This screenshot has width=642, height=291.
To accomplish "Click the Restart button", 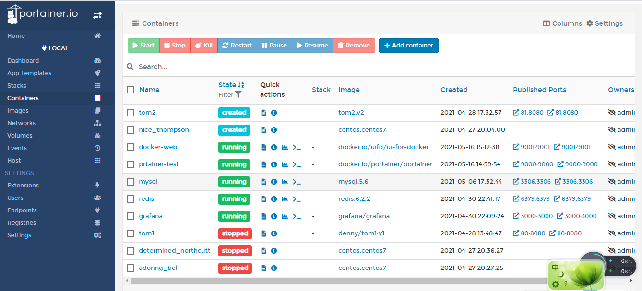I will pyautogui.click(x=237, y=46).
